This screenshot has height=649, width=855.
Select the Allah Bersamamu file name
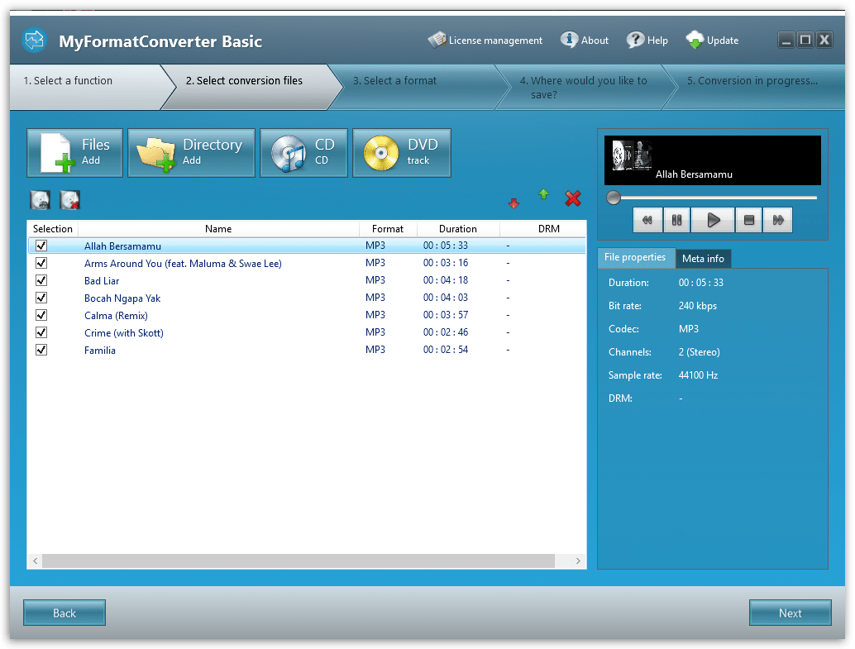122,246
